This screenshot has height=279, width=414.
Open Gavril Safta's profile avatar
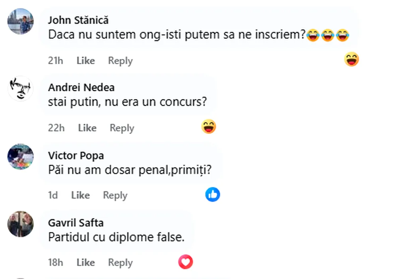click(20, 224)
